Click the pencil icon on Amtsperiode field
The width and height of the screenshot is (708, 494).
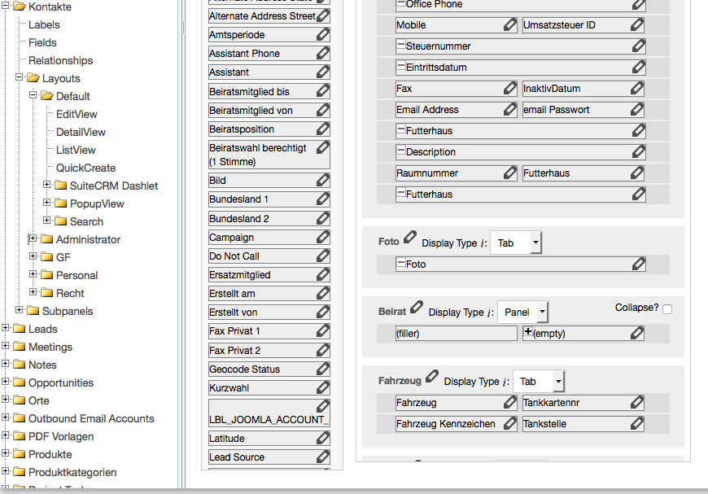pyautogui.click(x=323, y=34)
